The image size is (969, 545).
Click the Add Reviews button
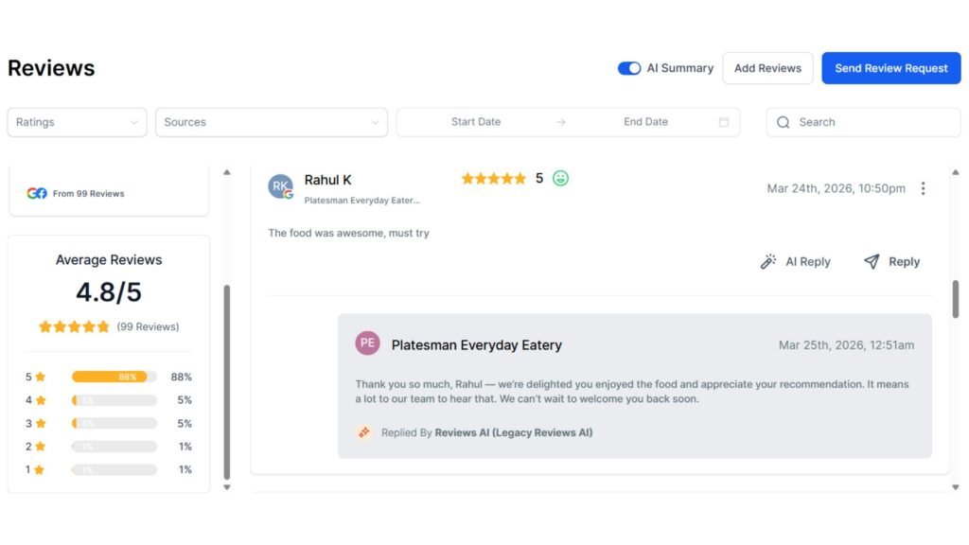[767, 68]
